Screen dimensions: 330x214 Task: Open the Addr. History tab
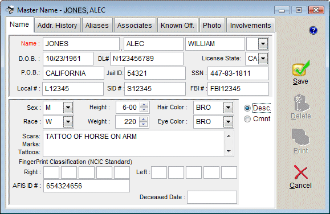tap(57, 26)
